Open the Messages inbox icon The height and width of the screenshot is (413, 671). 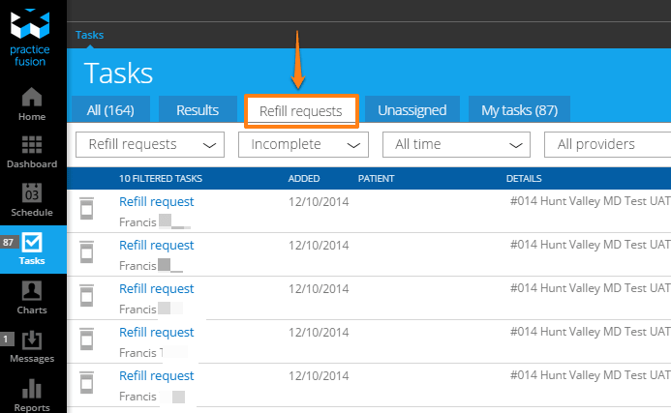(32, 339)
